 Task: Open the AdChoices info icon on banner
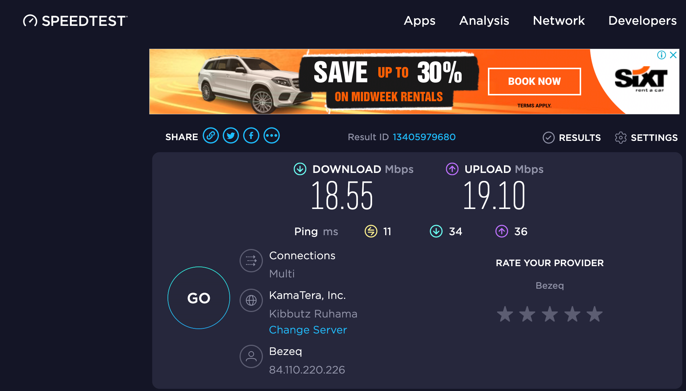coord(661,55)
